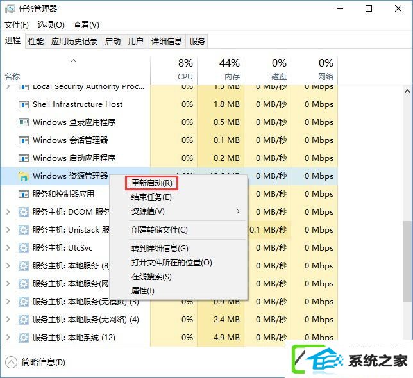Select the Windows 会话管理器 row text

71,140
